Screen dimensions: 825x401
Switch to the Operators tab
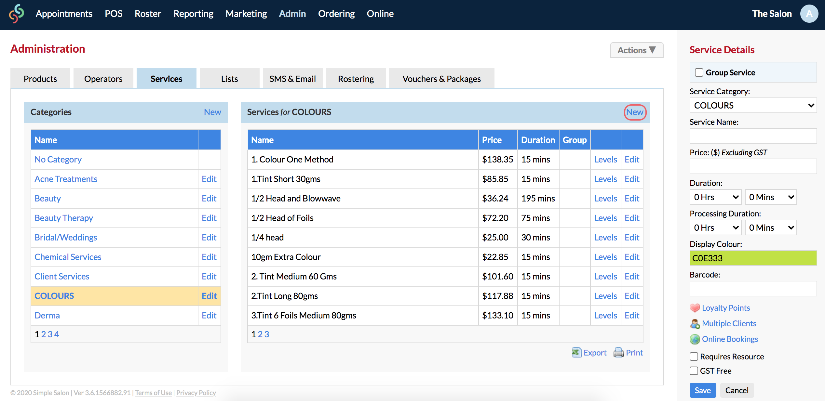[x=103, y=78]
